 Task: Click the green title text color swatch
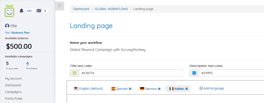point(75,73)
